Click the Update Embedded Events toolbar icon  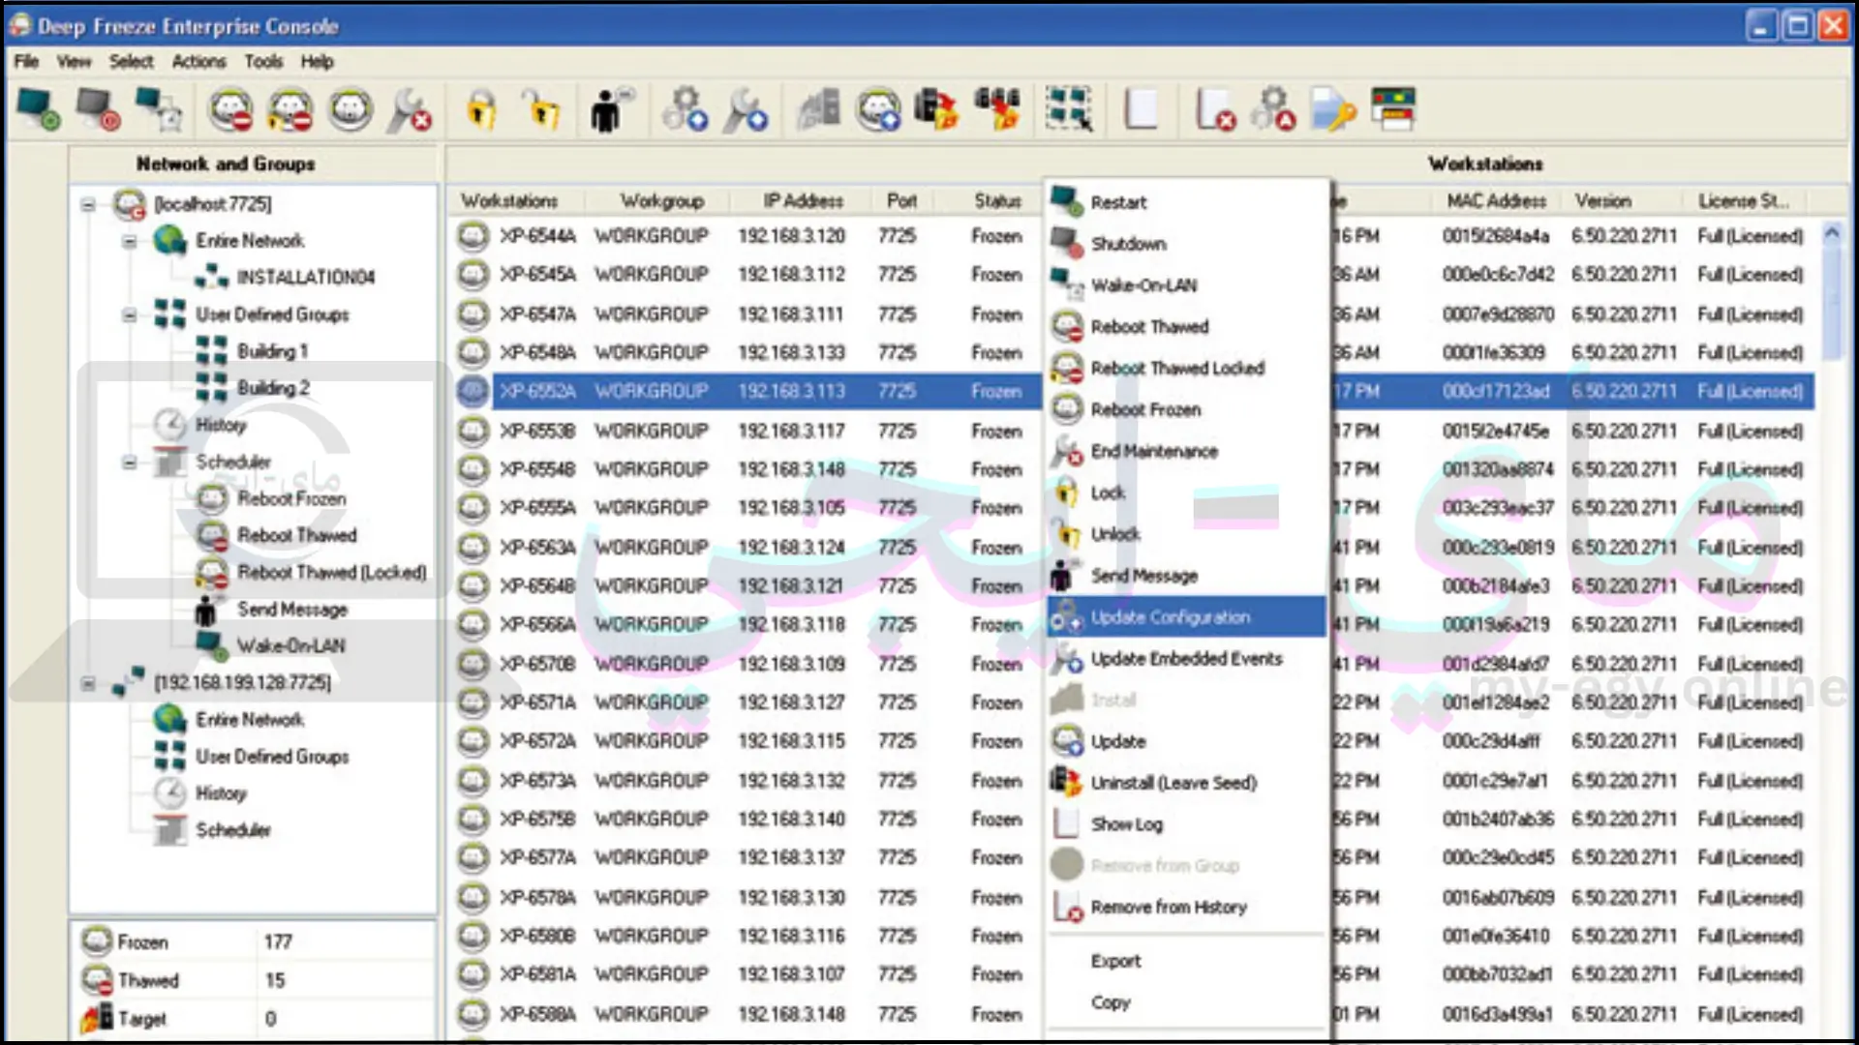pos(746,109)
